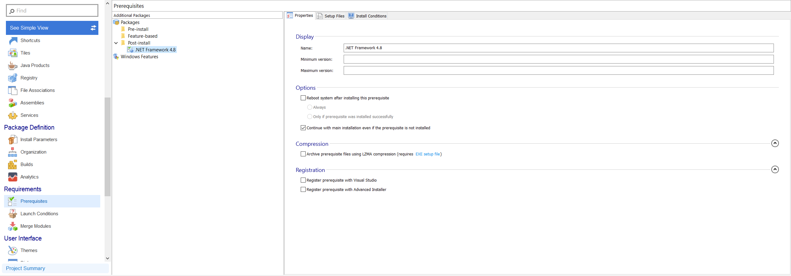Click the Registry cubes icon

(13, 78)
